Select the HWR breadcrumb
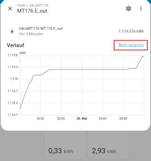This screenshot has height=161, width=151. tap(21, 6)
